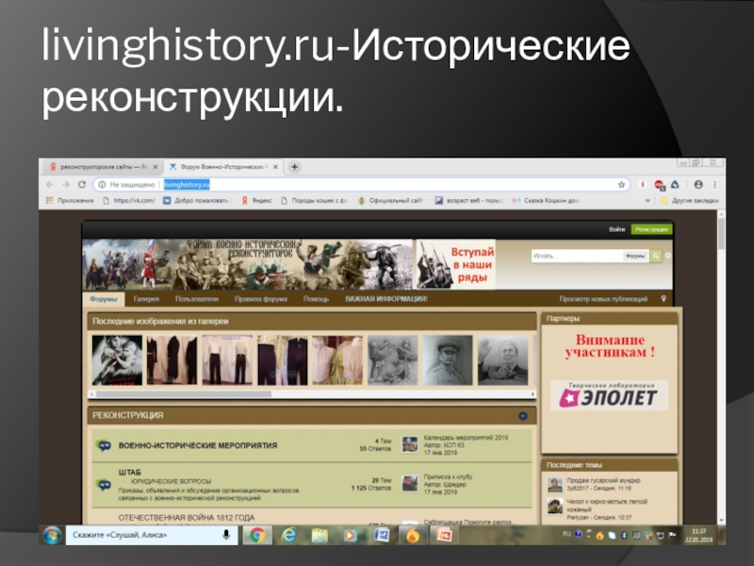This screenshot has width=754, height=566.
Task: Open the 'Сказка Кошкин дом' bookmark
Action: click(x=546, y=201)
